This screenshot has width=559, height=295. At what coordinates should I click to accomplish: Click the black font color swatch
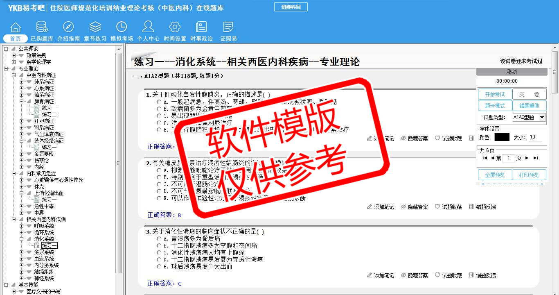[x=502, y=137]
